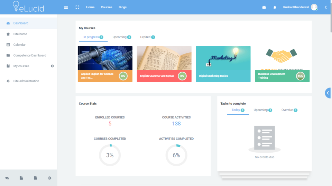
Task: Click the settings gear in sidebar footer
Action: coord(49,178)
